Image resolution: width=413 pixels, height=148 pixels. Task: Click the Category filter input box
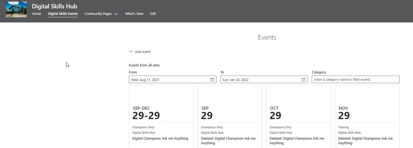coord(355,79)
